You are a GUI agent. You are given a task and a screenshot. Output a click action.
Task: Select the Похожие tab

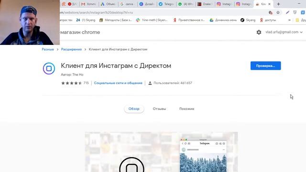click(x=187, y=109)
